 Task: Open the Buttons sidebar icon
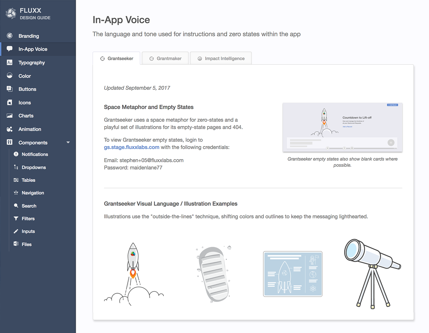coord(10,89)
